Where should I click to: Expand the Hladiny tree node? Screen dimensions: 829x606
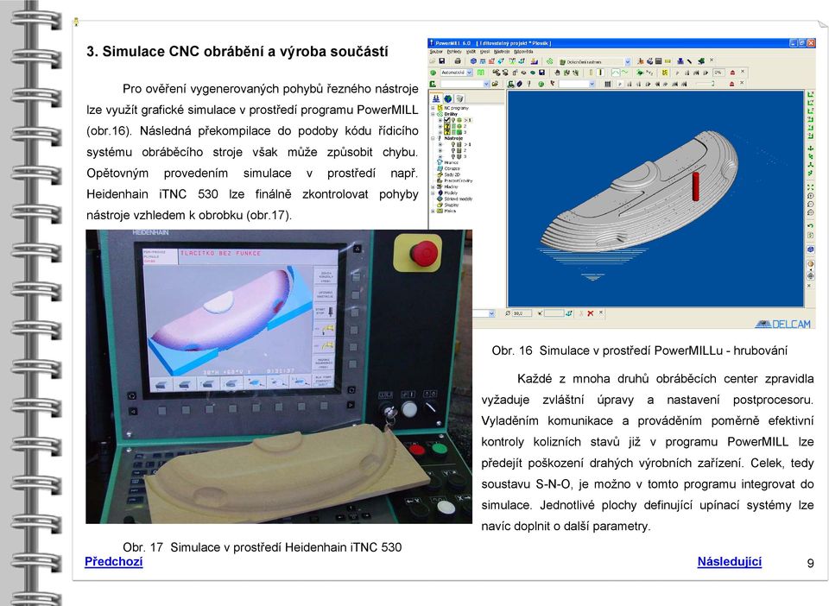click(x=433, y=187)
